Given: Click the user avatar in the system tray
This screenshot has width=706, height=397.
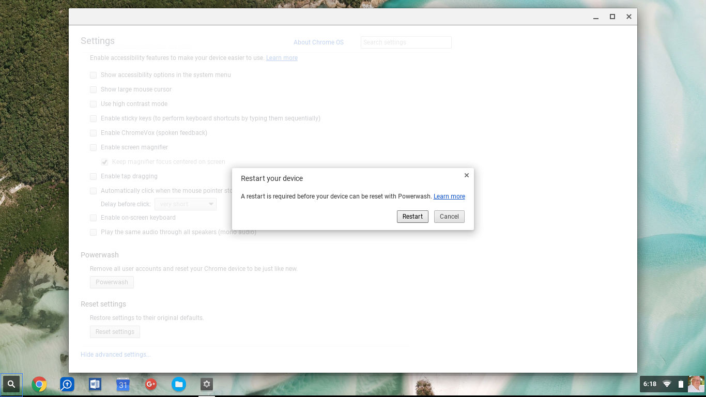Looking at the screenshot, I should pyautogui.click(x=696, y=384).
